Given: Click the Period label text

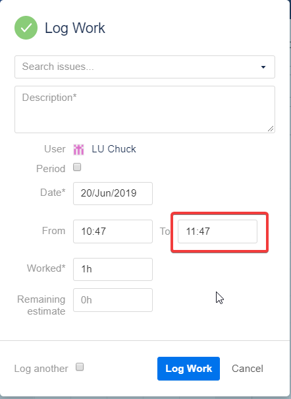Looking at the screenshot, I should [51, 169].
